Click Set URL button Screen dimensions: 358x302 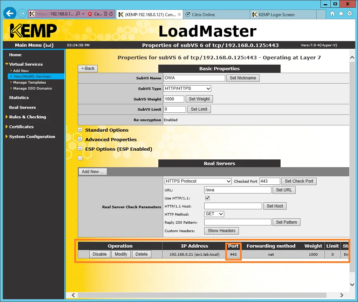284,190
